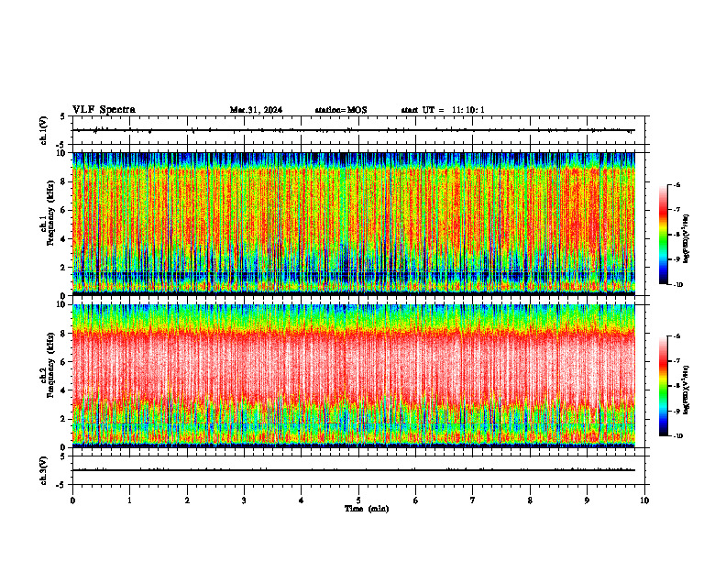
Task: Click the "-10" label on ch.2 color bar
Action: coord(677,435)
